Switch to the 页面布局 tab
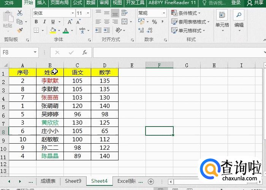The image size is (266, 190). tap(60, 3)
